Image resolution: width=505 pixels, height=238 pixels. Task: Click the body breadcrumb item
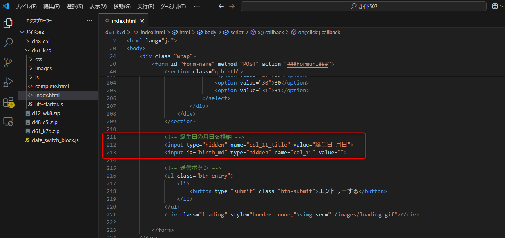[x=210, y=32]
